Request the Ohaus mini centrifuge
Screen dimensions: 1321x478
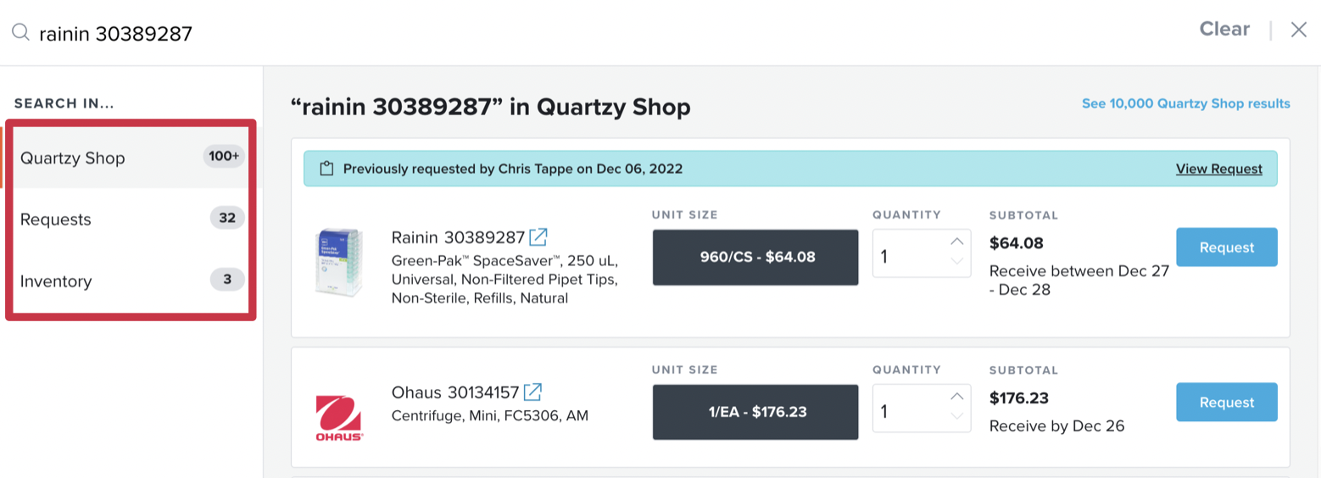point(1226,403)
